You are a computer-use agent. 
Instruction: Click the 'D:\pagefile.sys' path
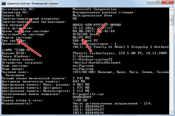pos(88,94)
